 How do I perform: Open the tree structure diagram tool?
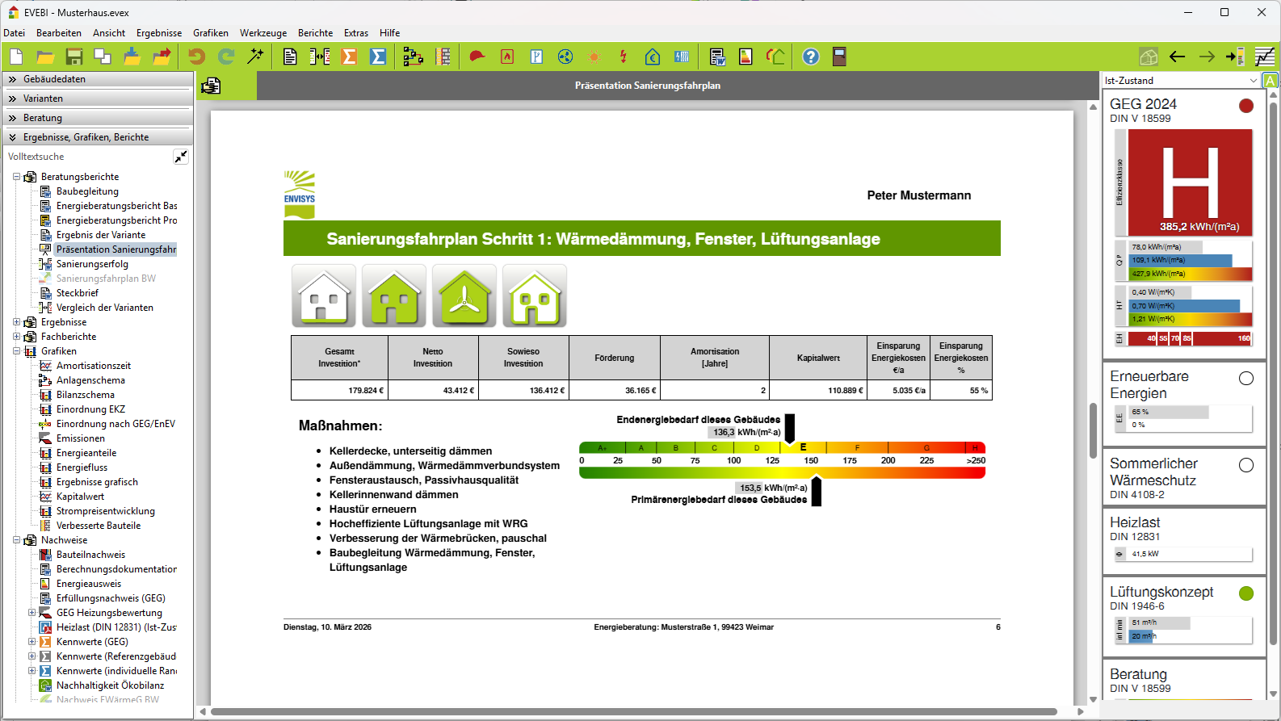414,57
